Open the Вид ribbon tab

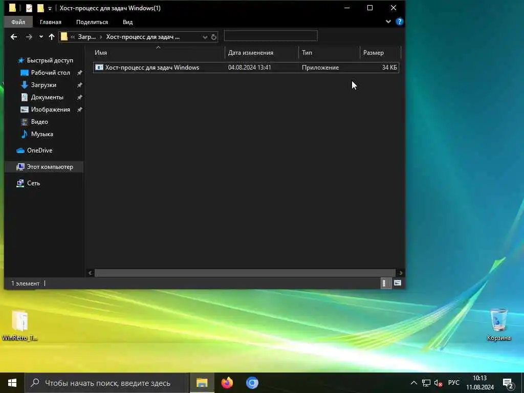(127, 22)
